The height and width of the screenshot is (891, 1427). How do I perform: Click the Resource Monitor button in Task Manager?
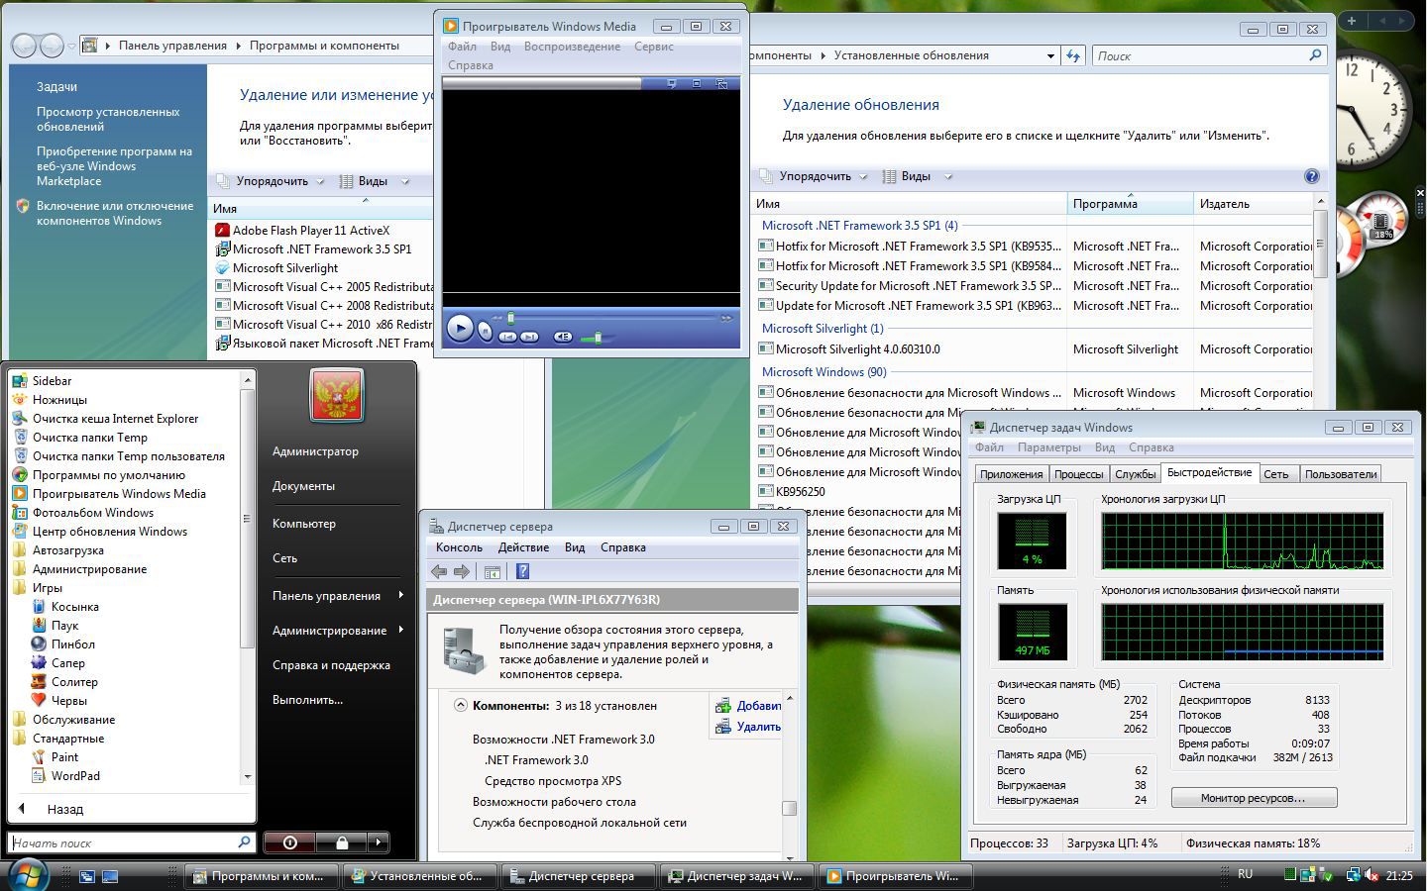pyautogui.click(x=1254, y=798)
